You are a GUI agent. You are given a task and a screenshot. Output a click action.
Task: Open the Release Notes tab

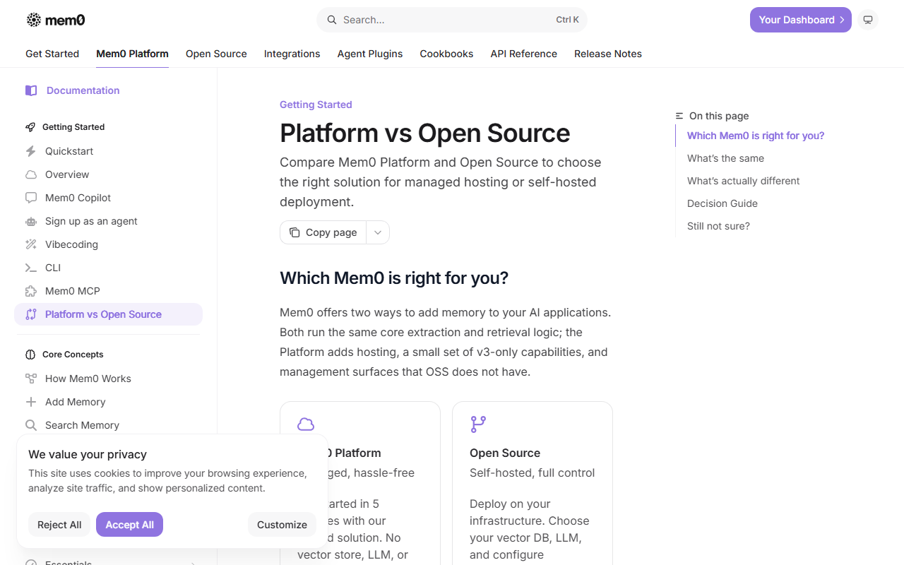(x=608, y=54)
